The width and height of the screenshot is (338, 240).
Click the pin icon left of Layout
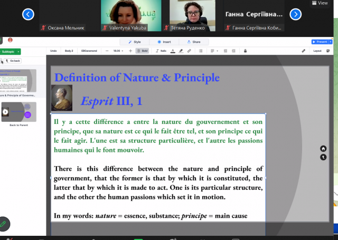click(304, 51)
